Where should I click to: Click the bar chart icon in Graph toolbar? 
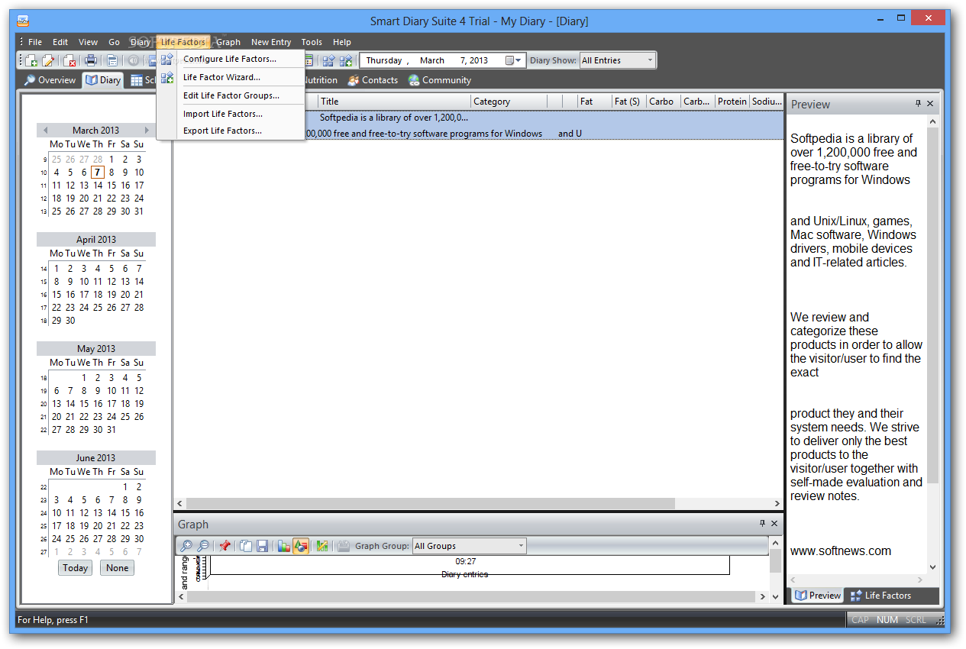coord(283,546)
